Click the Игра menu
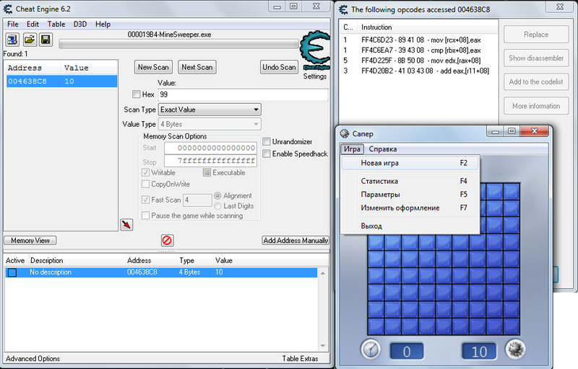Image resolution: width=578 pixels, height=369 pixels. [x=352, y=149]
